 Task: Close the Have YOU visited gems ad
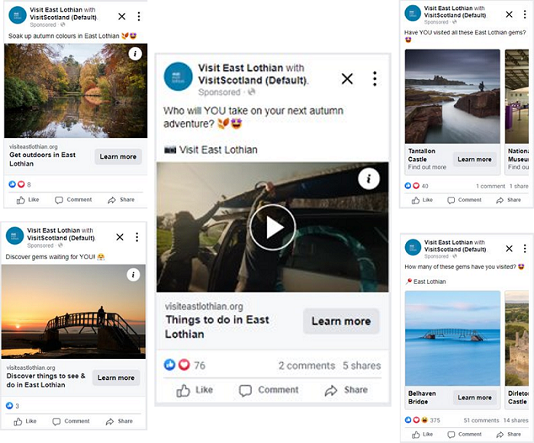coord(509,14)
